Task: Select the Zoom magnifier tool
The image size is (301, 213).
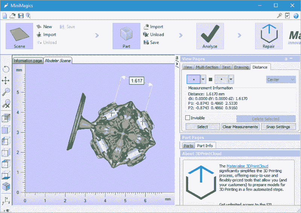Action: (6, 92)
